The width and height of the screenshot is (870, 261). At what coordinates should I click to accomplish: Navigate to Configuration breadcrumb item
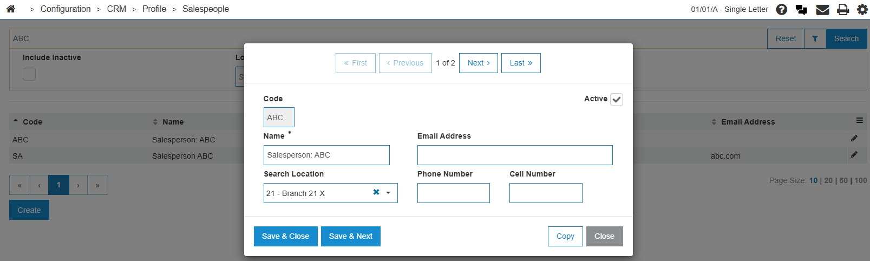coord(66,9)
